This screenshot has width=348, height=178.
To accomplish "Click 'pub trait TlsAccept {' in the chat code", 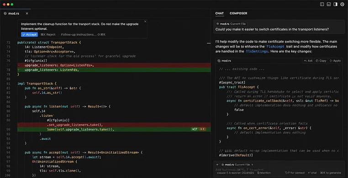I will point(239,87).
